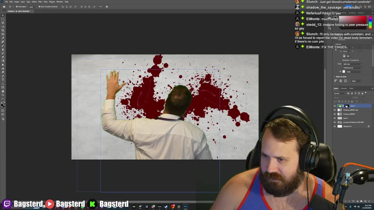Screen dimensions: 374x210
Task: Show rulers icon in Rulers & Grids
Action: click(x=336, y=81)
